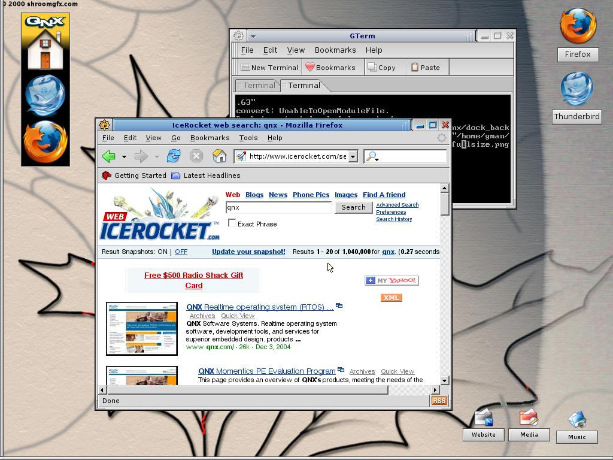Click the search engine magnifier icon in Firefox
613x460 pixels.
pos(372,156)
